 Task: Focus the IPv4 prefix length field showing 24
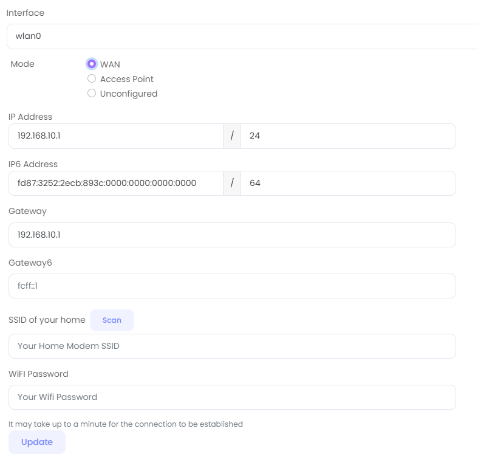[347, 136]
